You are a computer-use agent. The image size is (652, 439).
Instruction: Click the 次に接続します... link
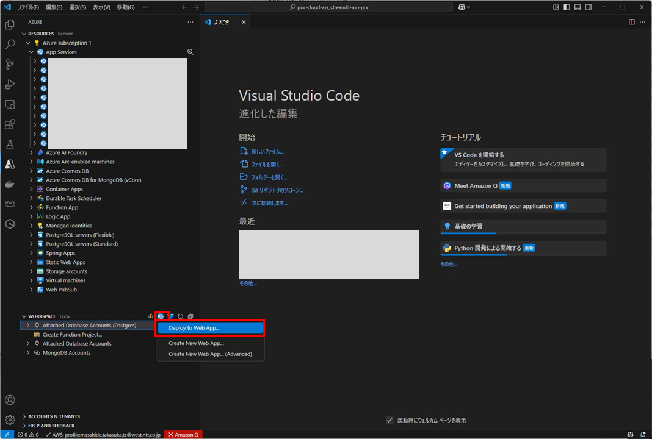click(269, 203)
